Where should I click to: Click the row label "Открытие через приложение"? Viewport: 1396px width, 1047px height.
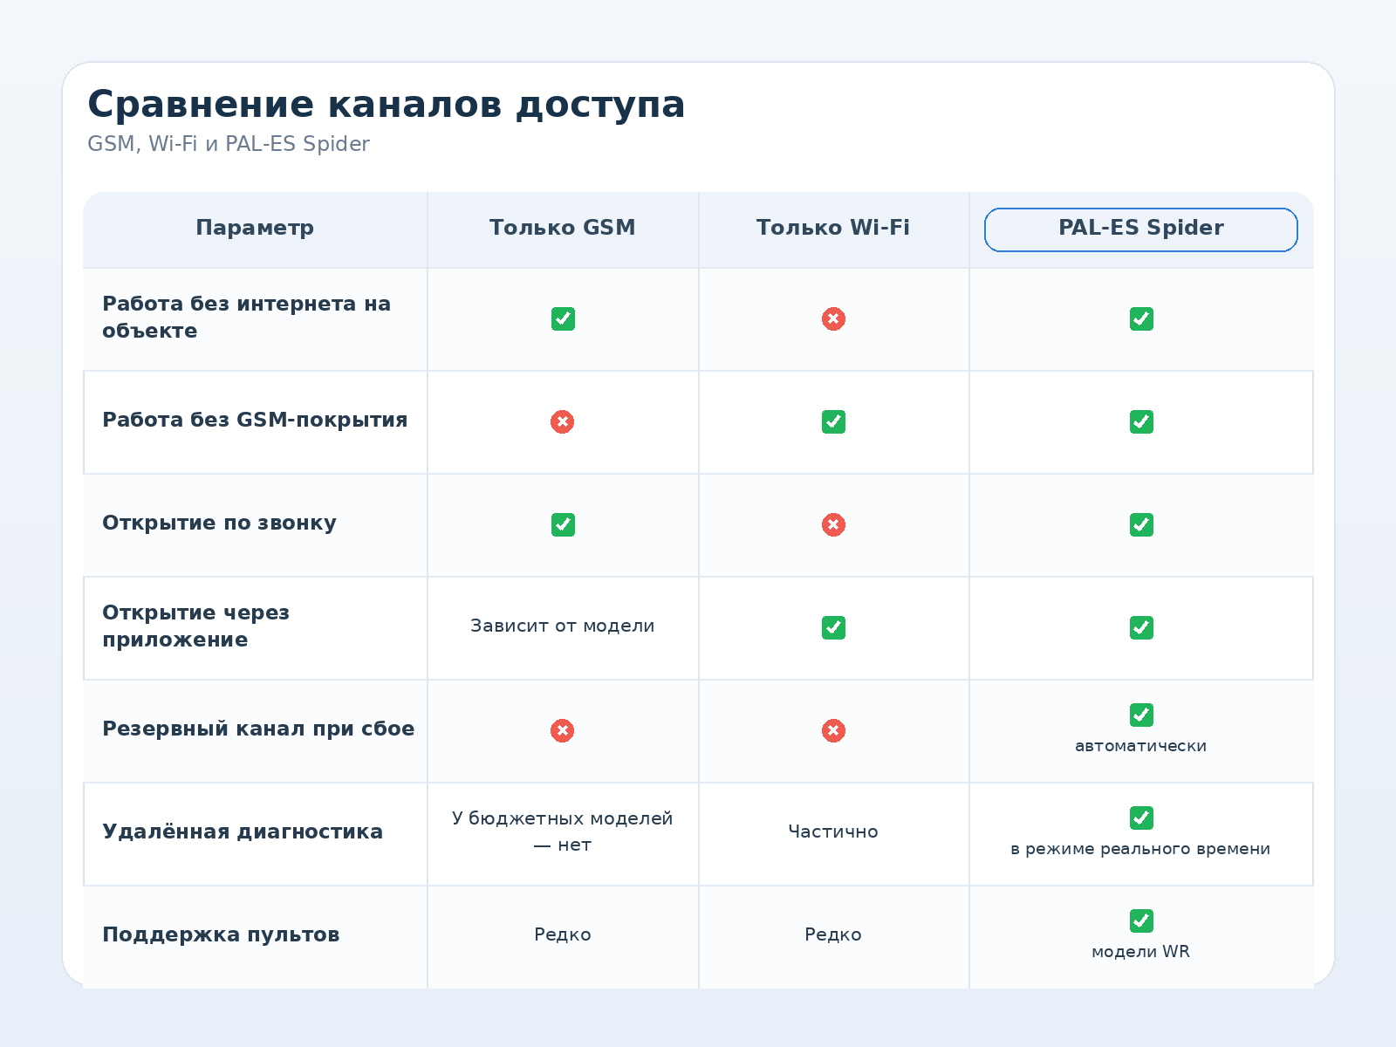[195, 626]
